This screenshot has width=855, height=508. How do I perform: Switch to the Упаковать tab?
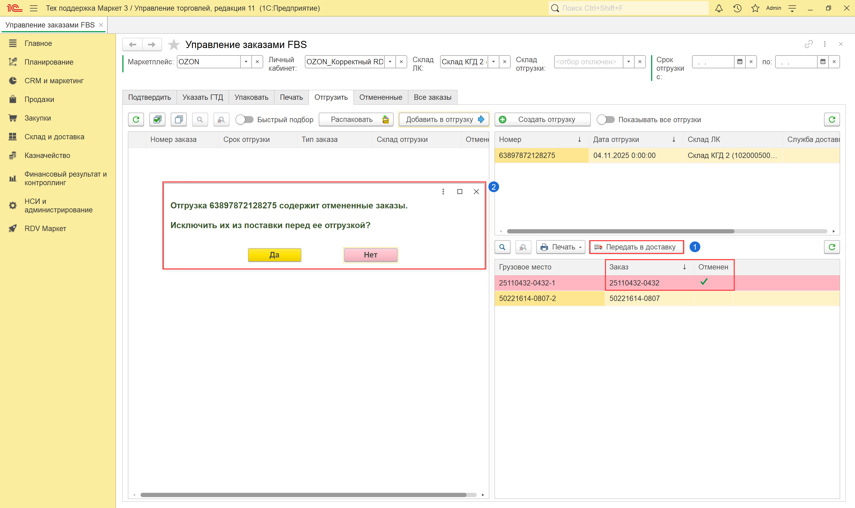tap(251, 97)
